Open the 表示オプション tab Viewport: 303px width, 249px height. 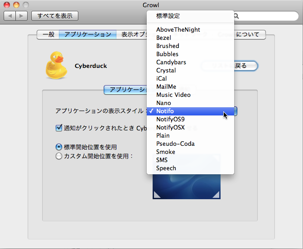coord(132,34)
